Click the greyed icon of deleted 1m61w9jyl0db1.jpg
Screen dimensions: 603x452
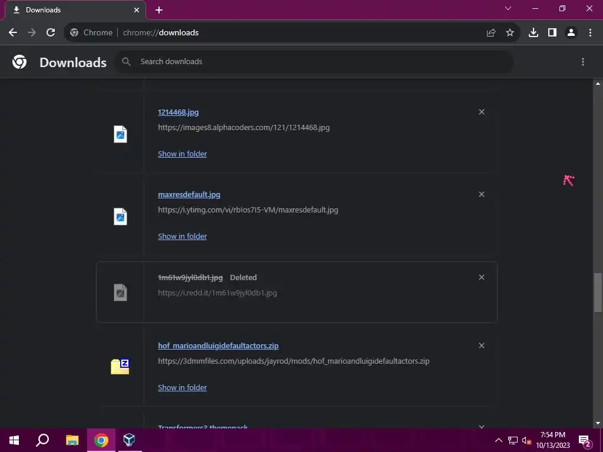(x=120, y=292)
